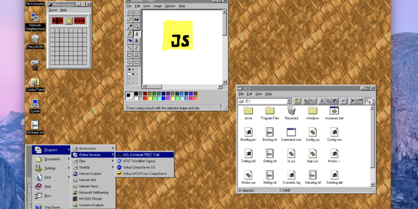
Task: Select the Fill With Color bucket tool
Action: 136,19
